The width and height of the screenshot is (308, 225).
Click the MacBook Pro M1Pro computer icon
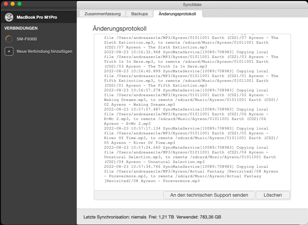[x=9, y=17]
